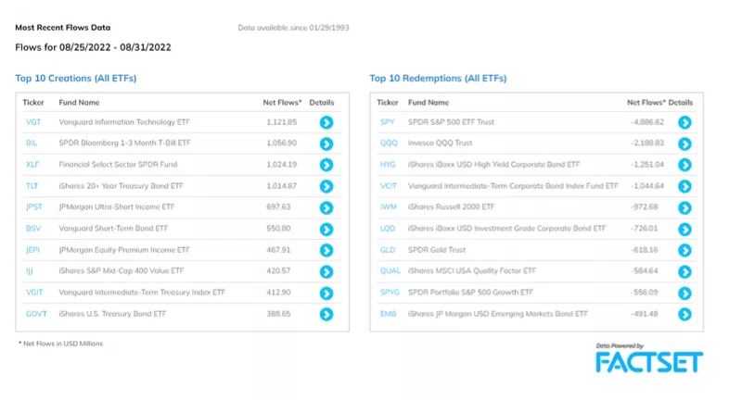Open the IJJ ticker link
The image size is (742, 400).
(30, 270)
